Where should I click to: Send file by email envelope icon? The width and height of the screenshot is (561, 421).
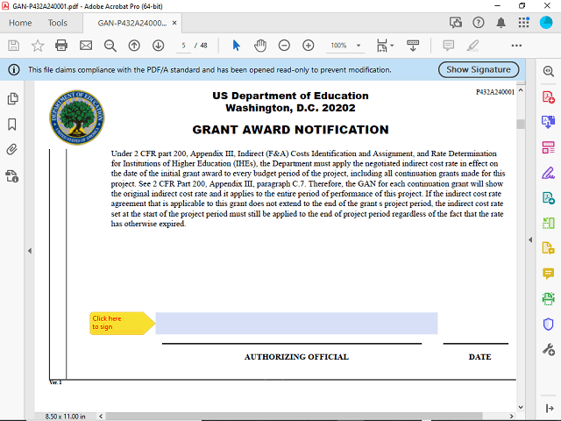[x=86, y=45]
